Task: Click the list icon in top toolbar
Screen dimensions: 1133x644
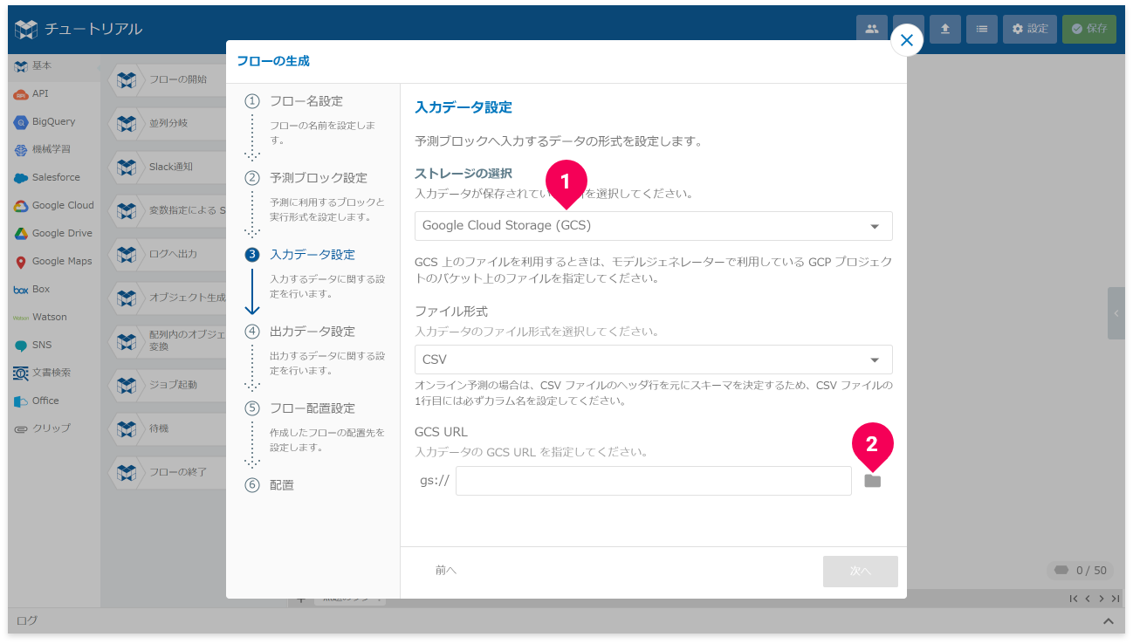Action: [982, 29]
